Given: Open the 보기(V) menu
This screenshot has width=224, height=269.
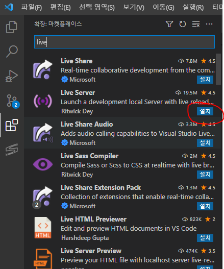Looking at the screenshot, I should 134,7.
